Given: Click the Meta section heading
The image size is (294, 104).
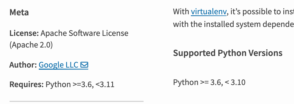Looking at the screenshot, I should [x=19, y=12].
